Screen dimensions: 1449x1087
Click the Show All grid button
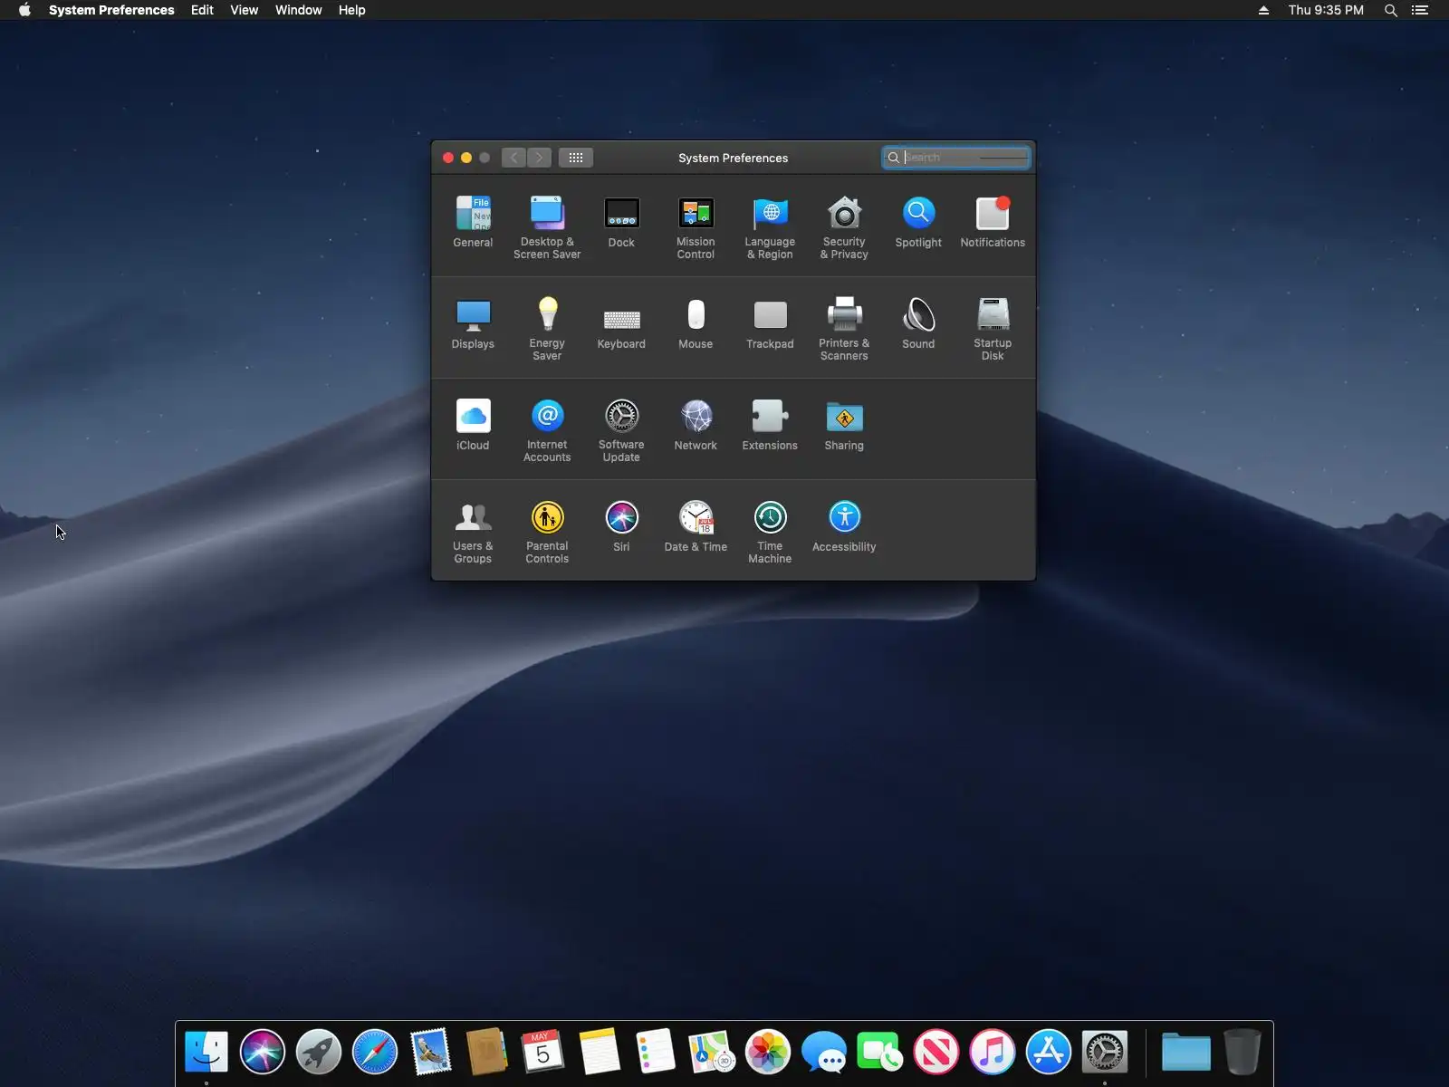[x=576, y=158]
